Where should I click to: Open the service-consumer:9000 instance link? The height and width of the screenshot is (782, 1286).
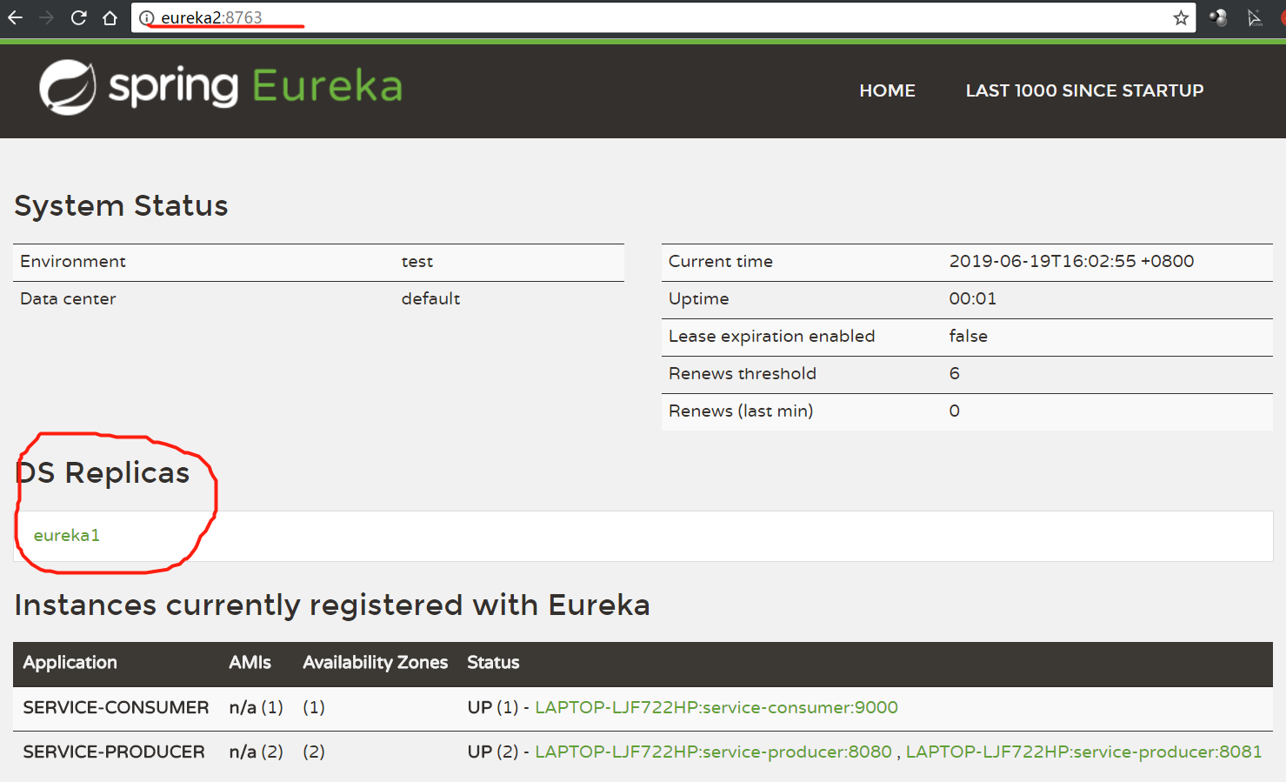(716, 707)
